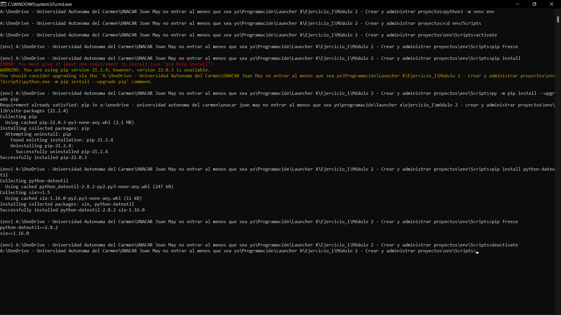Screen dimensions: 561x315
Task: Click the cmd.exe icon in the title bar
Action: tap(4, 4)
